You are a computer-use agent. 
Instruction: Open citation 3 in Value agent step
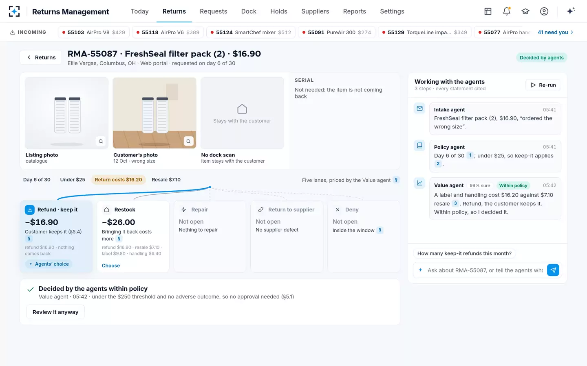click(x=455, y=203)
